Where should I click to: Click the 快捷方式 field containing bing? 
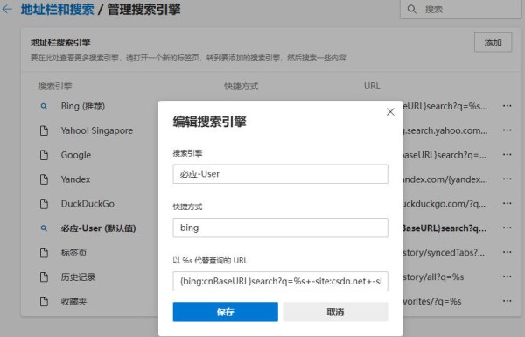[x=280, y=228]
